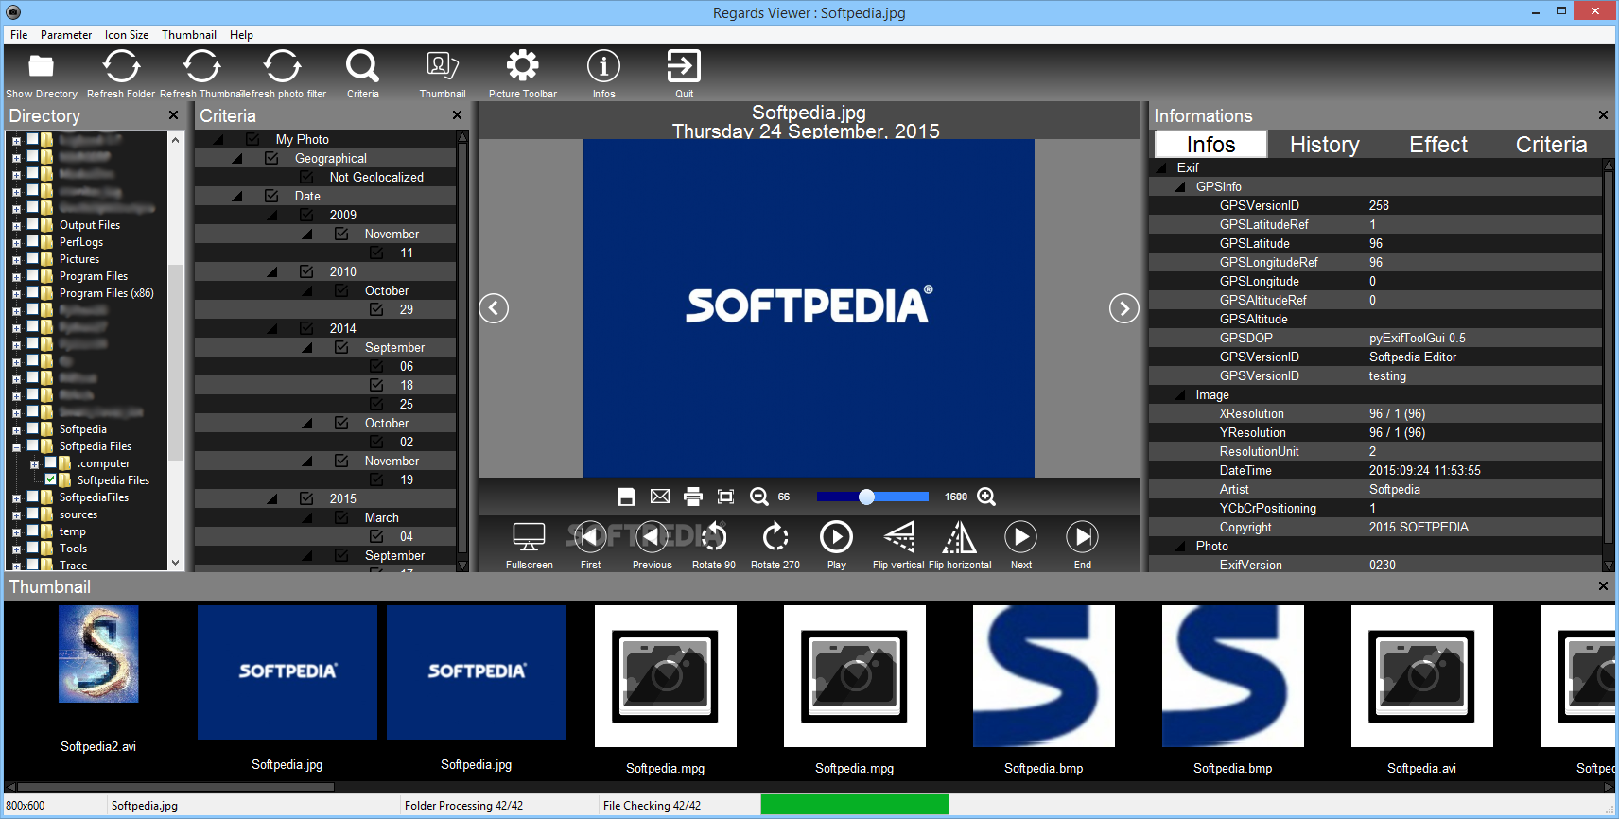Toggle the Geographical checkbox
The image size is (1619, 819).
pyautogui.click(x=271, y=158)
